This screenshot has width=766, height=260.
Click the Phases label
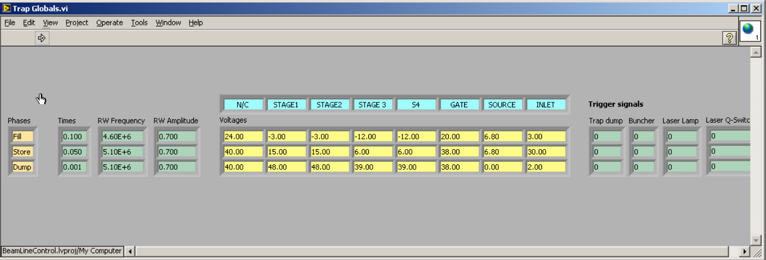click(19, 120)
